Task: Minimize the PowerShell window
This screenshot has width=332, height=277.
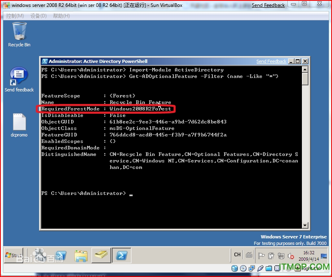Action: [291, 61]
